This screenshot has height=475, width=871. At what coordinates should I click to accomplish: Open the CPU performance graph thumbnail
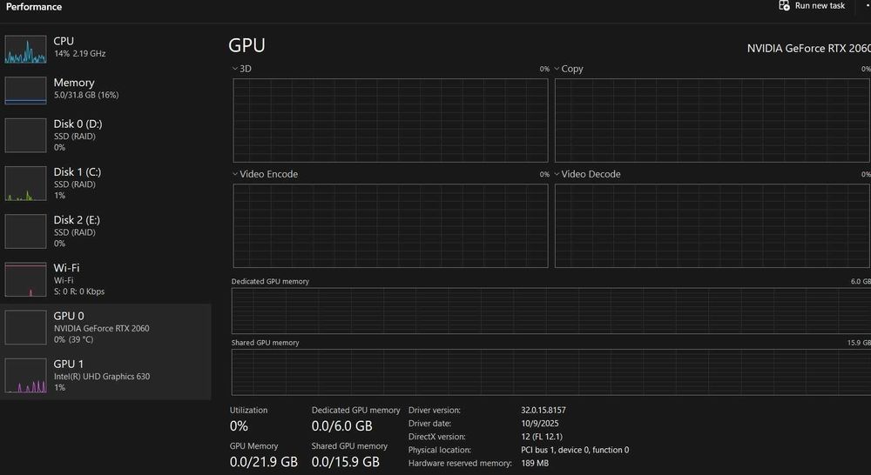pos(25,49)
